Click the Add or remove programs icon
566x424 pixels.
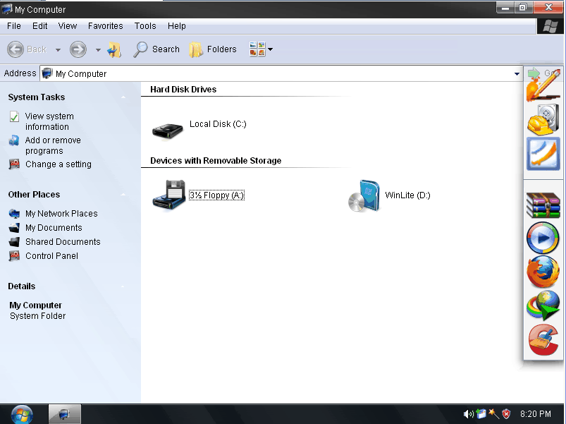(x=14, y=140)
